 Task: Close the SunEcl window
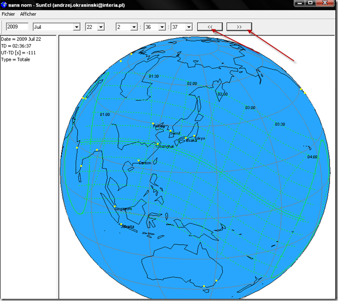click(x=325, y=3)
